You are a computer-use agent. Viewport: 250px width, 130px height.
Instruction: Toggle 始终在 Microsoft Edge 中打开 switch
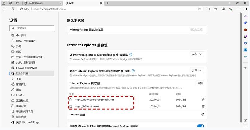(200, 126)
